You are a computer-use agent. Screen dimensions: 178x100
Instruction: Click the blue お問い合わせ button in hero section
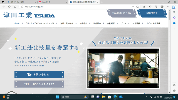click(x=39, y=74)
